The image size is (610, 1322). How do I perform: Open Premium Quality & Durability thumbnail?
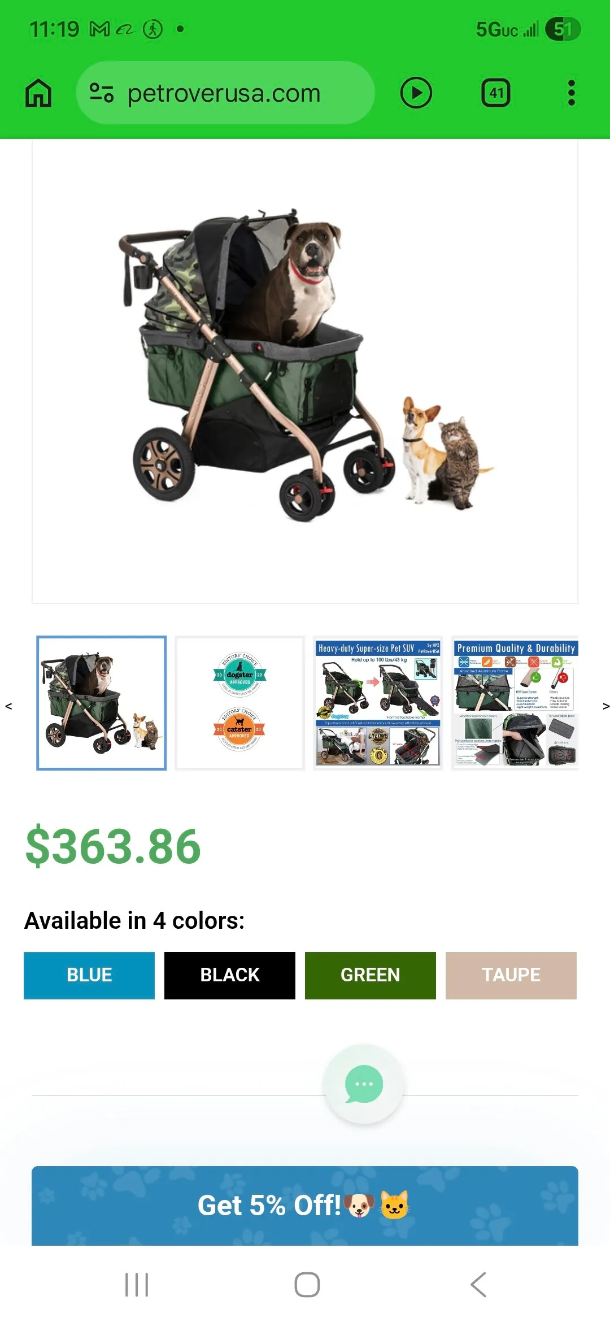tap(516, 703)
